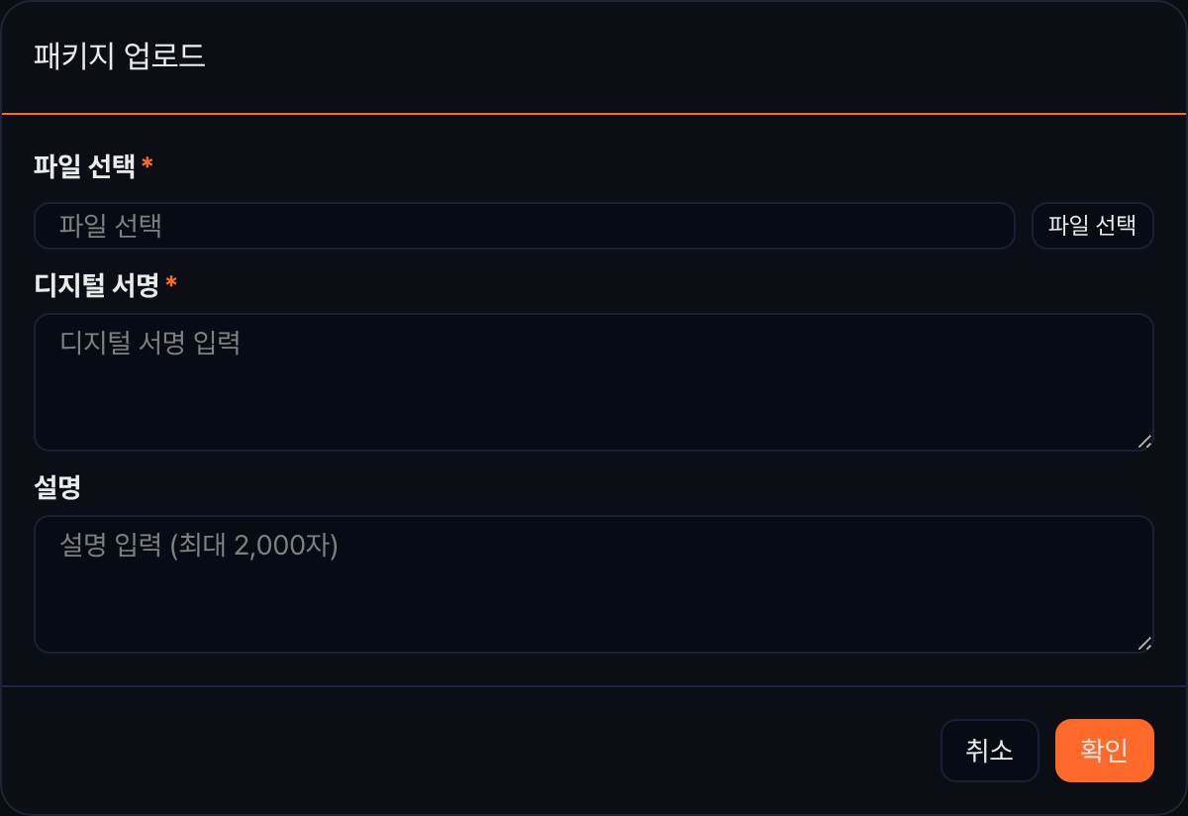
Task: Click required asterisk beside 파일 선택 label
Action: click(x=148, y=163)
